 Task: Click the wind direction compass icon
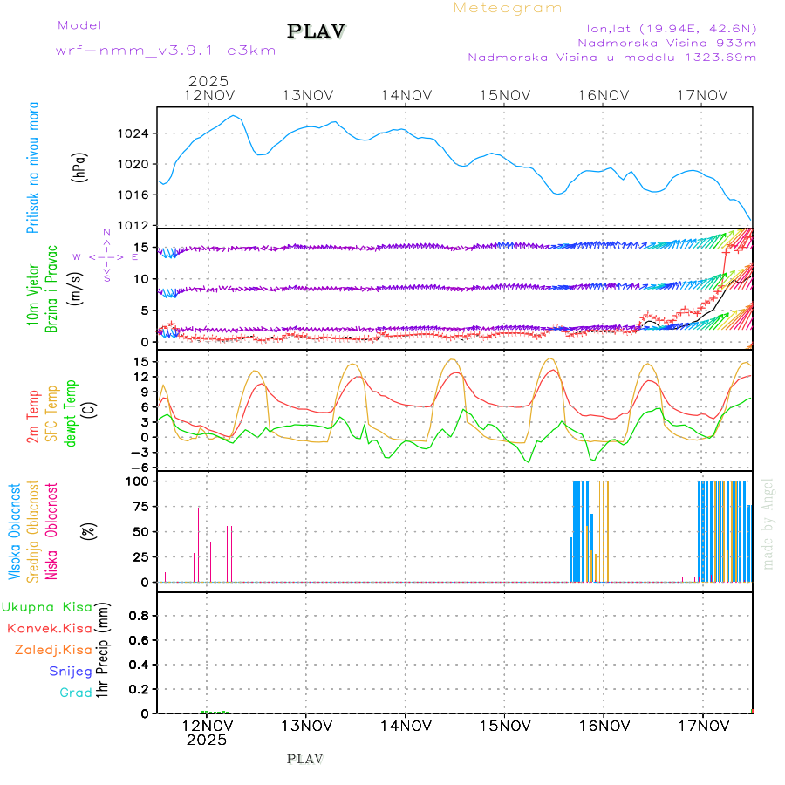click(106, 256)
